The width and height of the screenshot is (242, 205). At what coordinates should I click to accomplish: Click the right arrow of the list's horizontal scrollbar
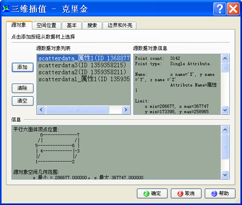[125, 110]
